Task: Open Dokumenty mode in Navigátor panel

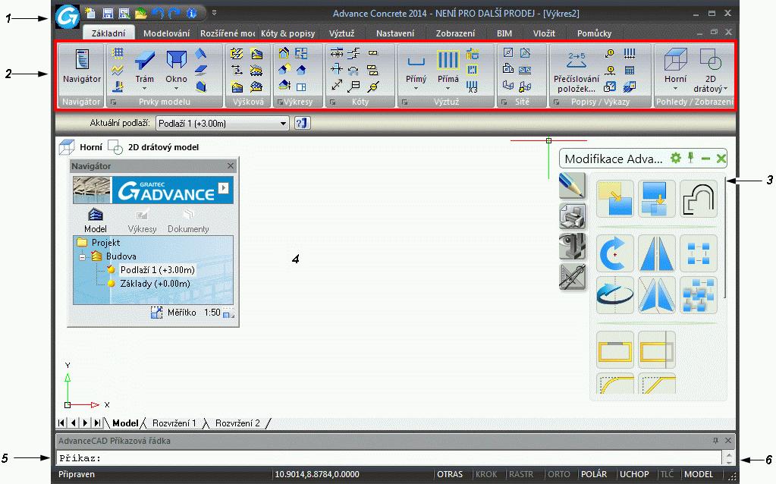Action: click(x=188, y=220)
